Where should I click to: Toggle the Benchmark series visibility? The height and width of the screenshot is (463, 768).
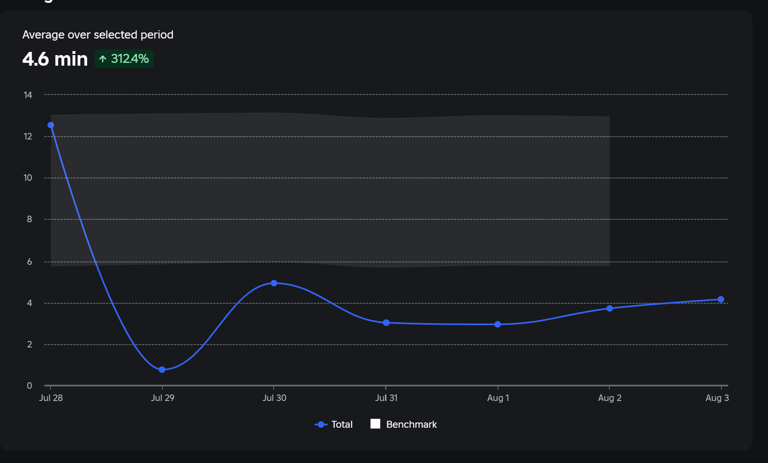[x=403, y=424]
